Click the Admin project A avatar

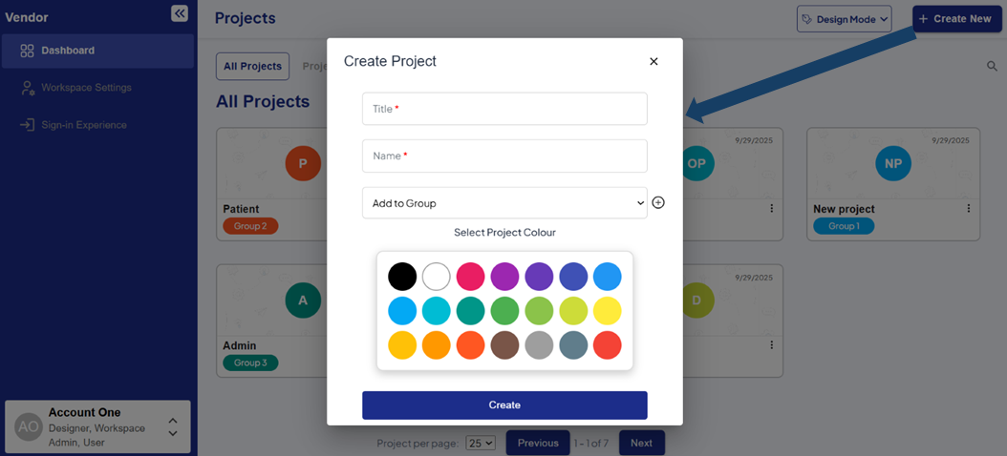tap(303, 300)
